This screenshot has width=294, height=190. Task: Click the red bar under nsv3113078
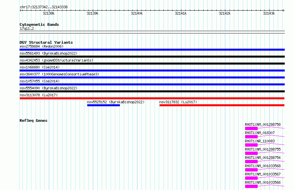point(152,98)
